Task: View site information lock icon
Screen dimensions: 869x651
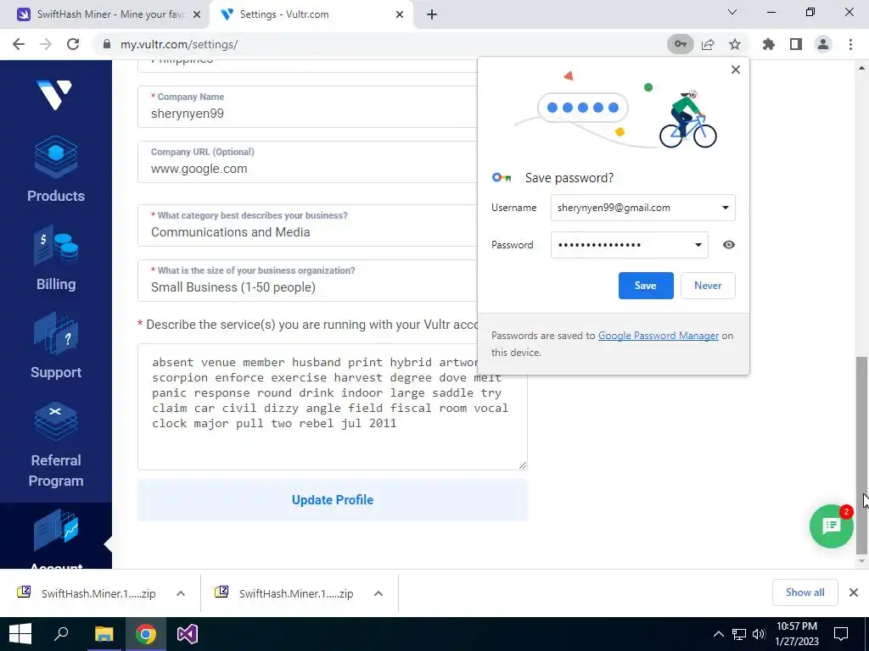Action: [107, 44]
